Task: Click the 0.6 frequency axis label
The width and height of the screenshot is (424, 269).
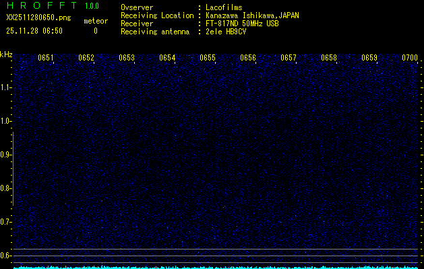Action: coord(6,256)
